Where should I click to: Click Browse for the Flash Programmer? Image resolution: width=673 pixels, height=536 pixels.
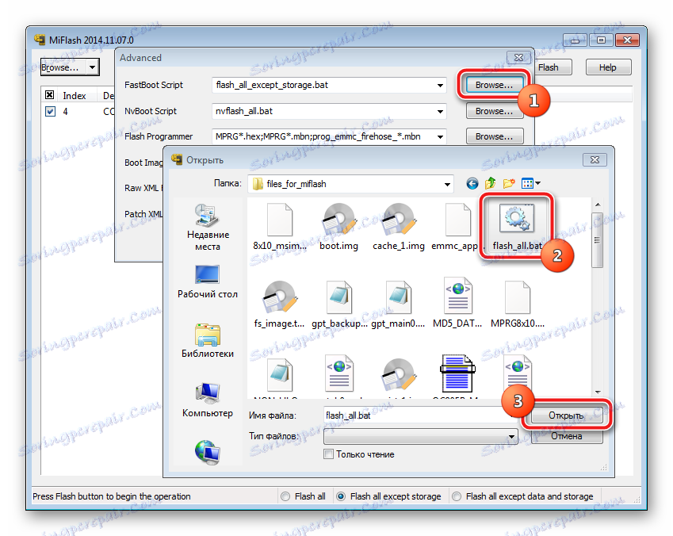tap(495, 136)
